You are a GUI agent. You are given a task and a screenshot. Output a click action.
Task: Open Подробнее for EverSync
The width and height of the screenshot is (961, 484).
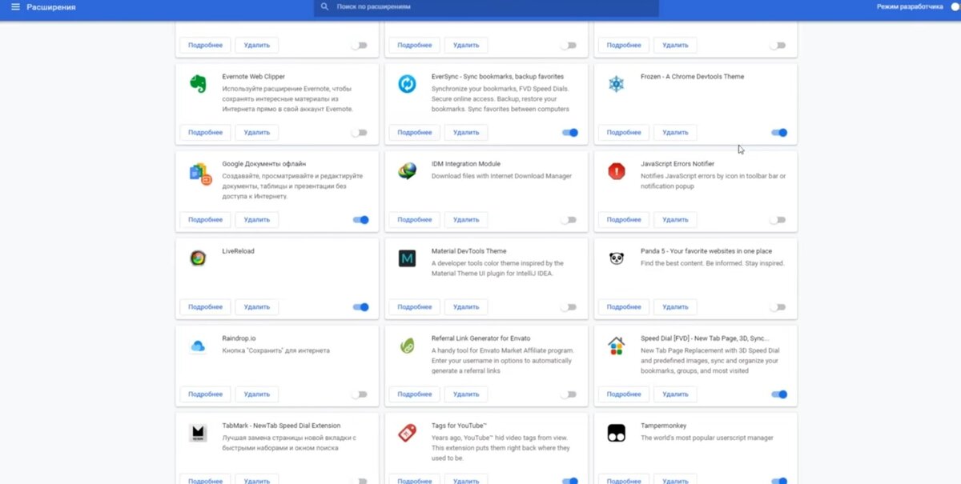414,133
